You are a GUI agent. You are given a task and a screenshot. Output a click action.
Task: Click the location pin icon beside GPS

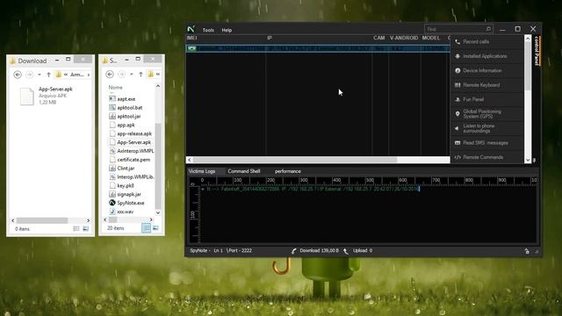458,114
